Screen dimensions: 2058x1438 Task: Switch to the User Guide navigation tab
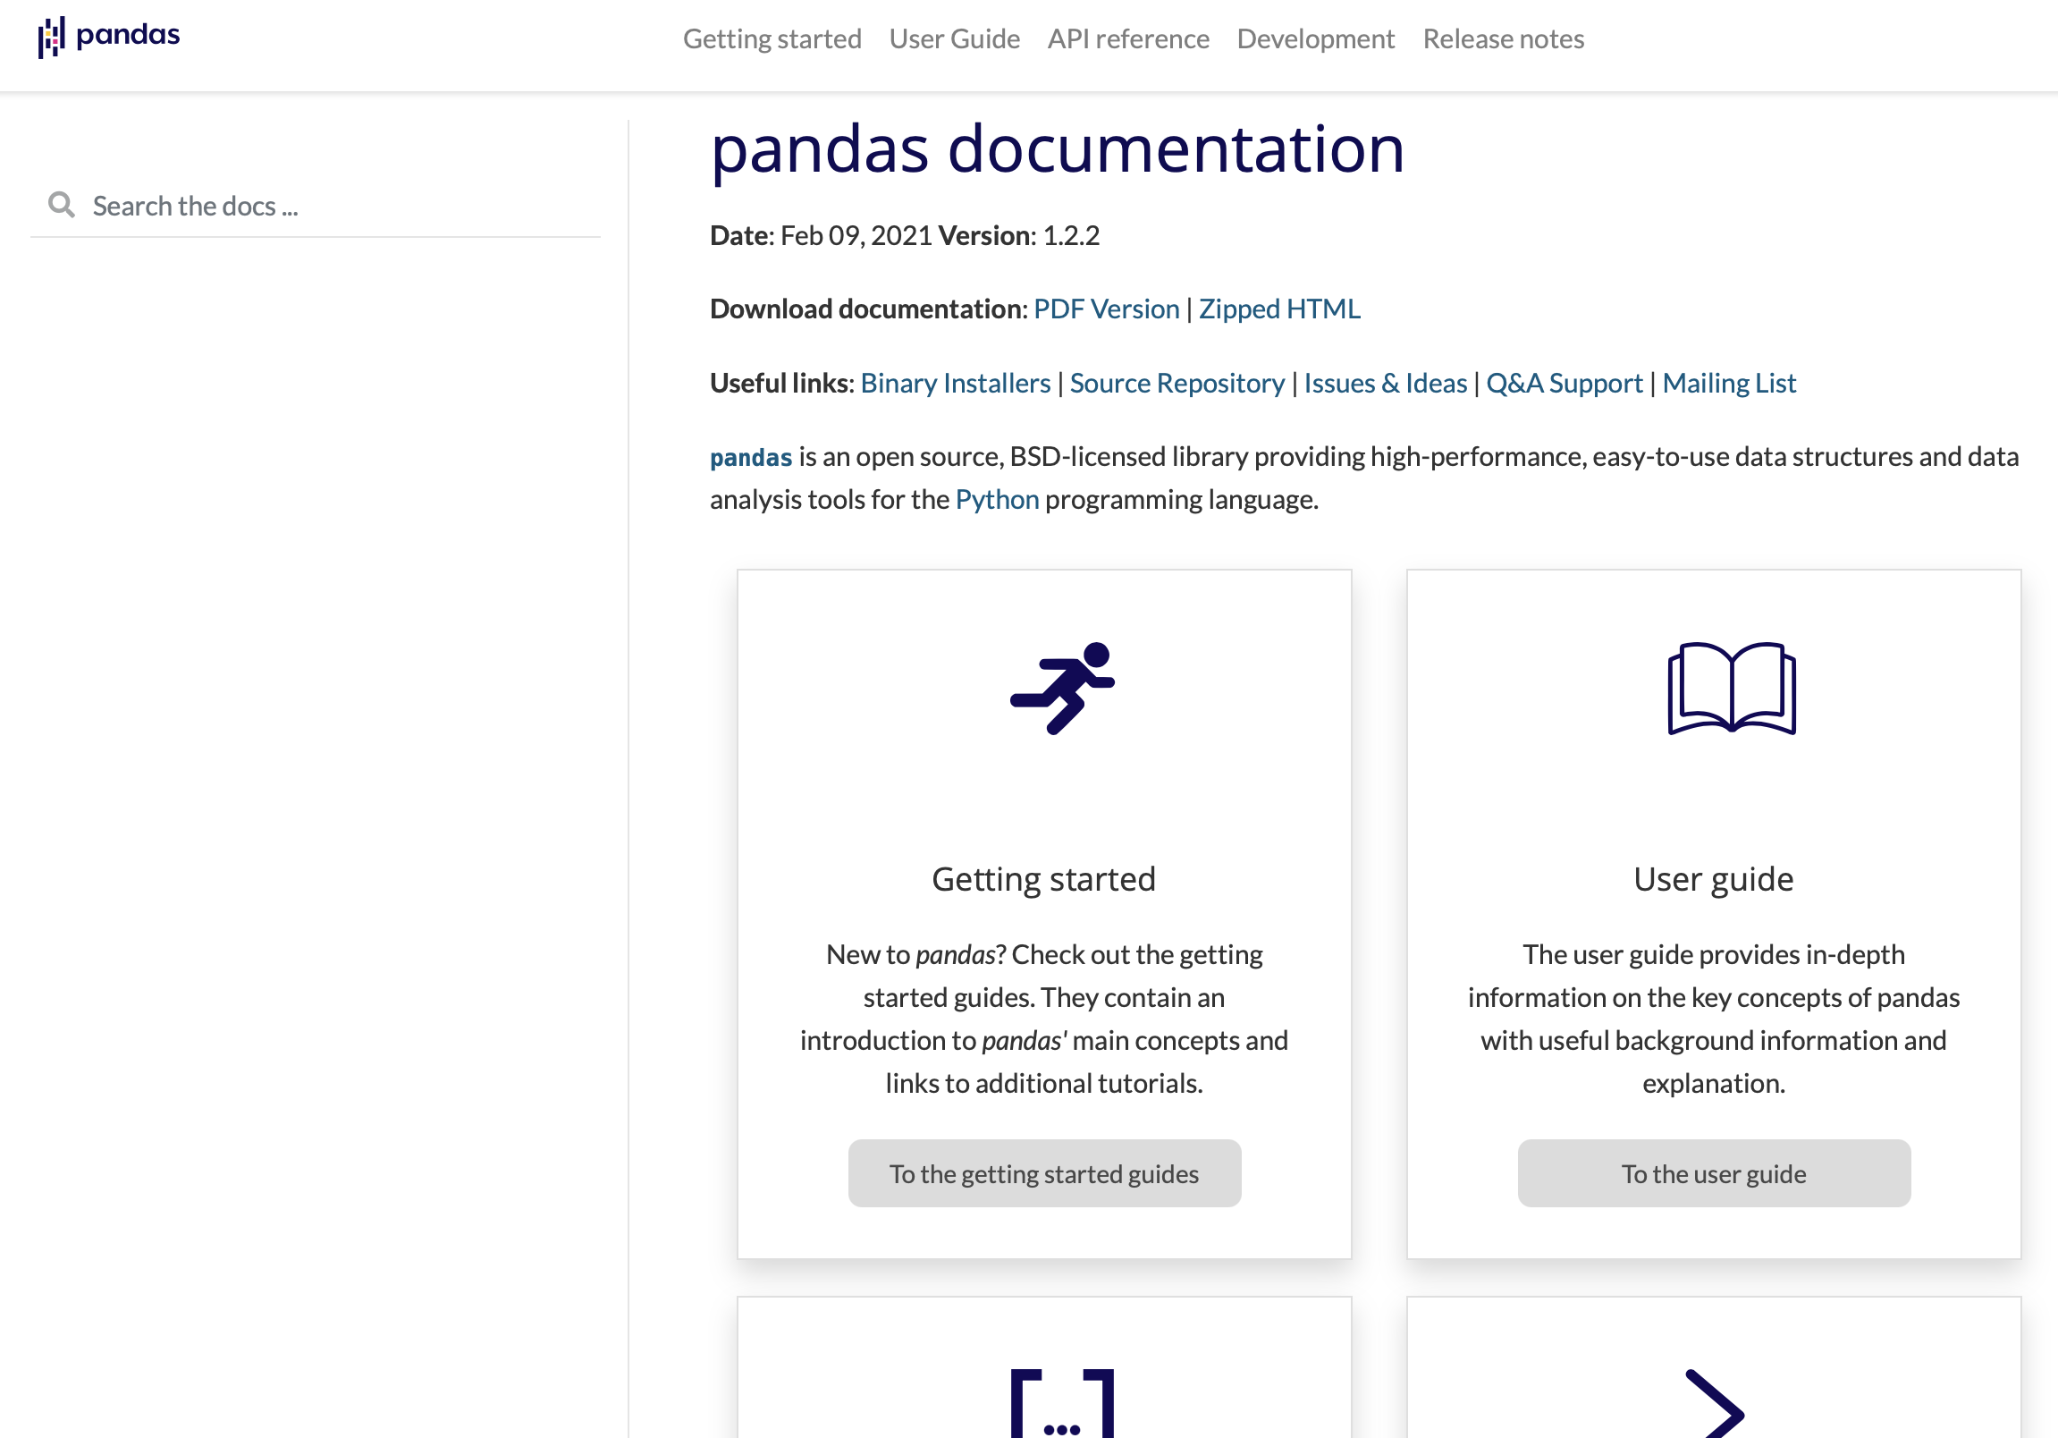tap(954, 38)
